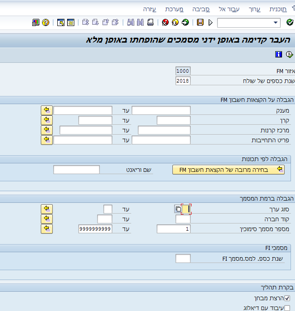Viewport: 295px width, 311px height.
Task: Click the שם וריאנט input field
Action: click(x=76, y=170)
